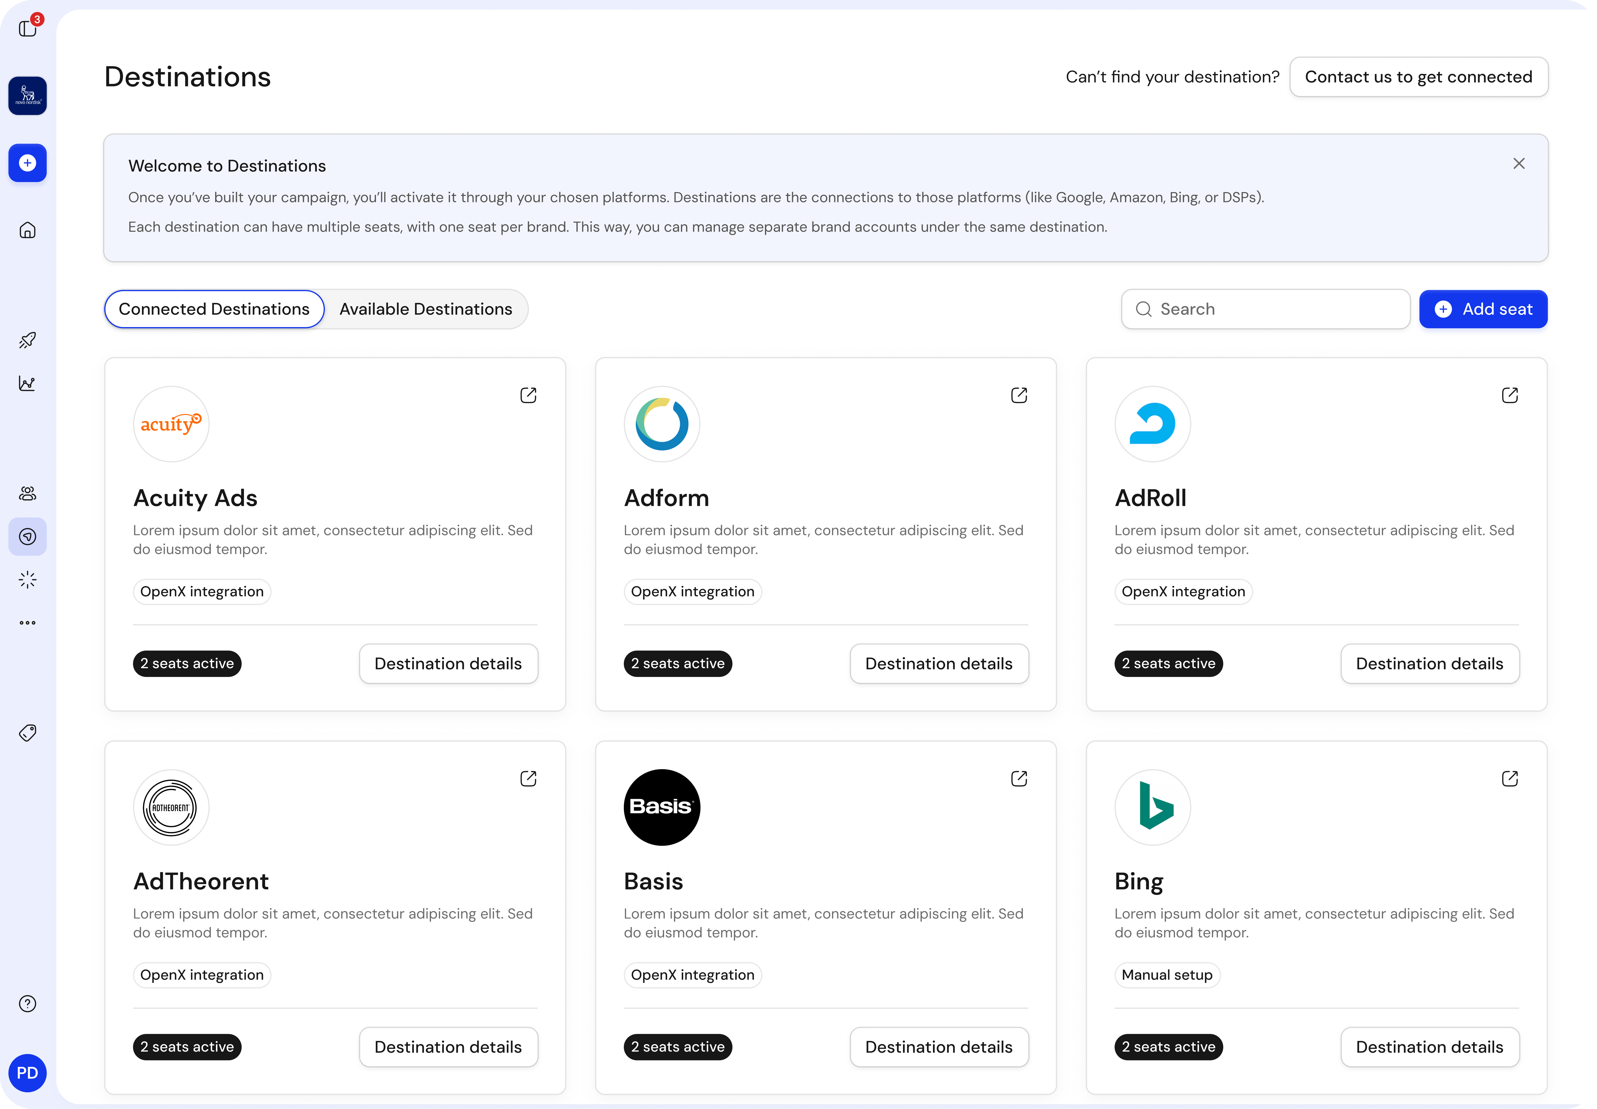Click the Basis card title
The image size is (1597, 1109).
pos(653,882)
